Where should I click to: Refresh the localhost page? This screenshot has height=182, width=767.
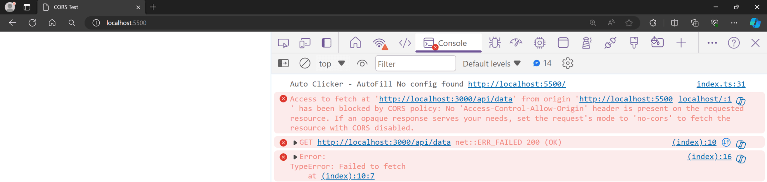(x=33, y=23)
